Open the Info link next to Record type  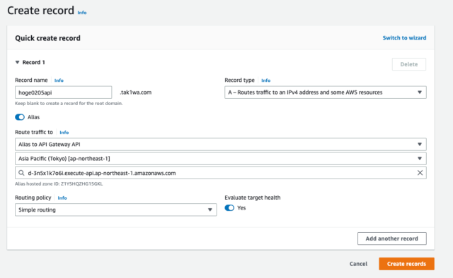266,80
